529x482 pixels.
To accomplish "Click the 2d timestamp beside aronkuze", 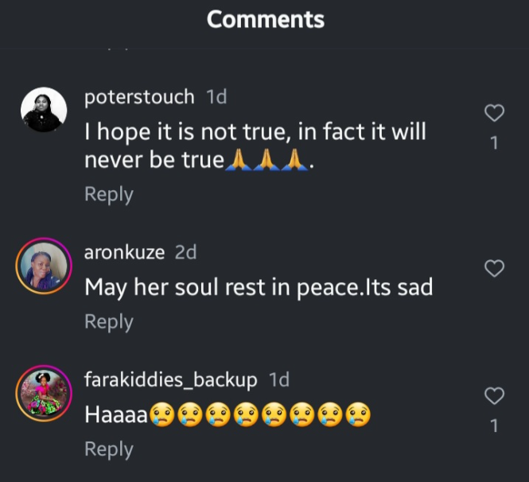I will (185, 253).
